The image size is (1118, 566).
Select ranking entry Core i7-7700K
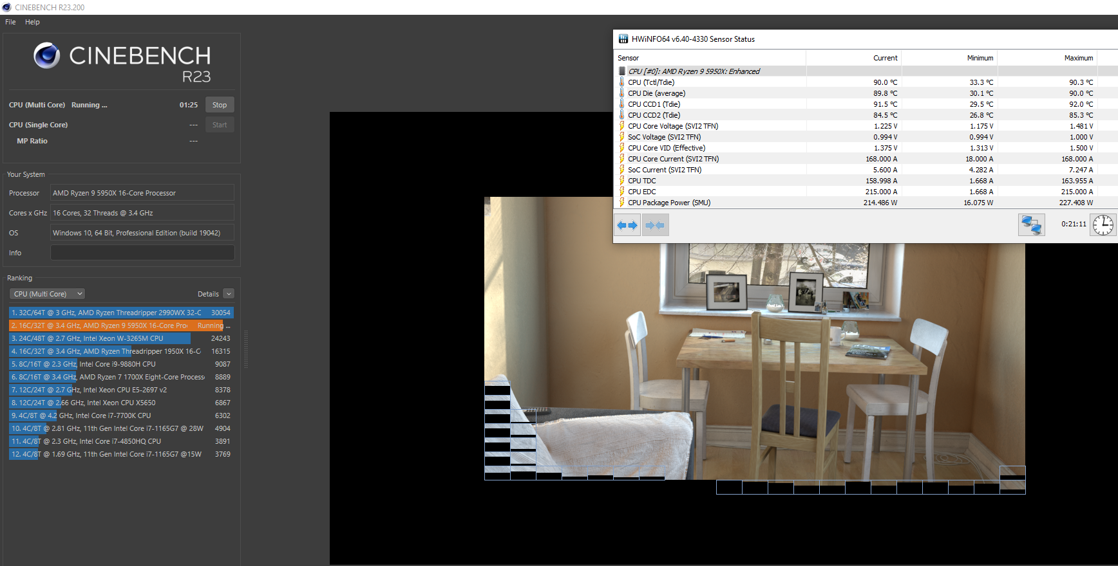coord(121,415)
